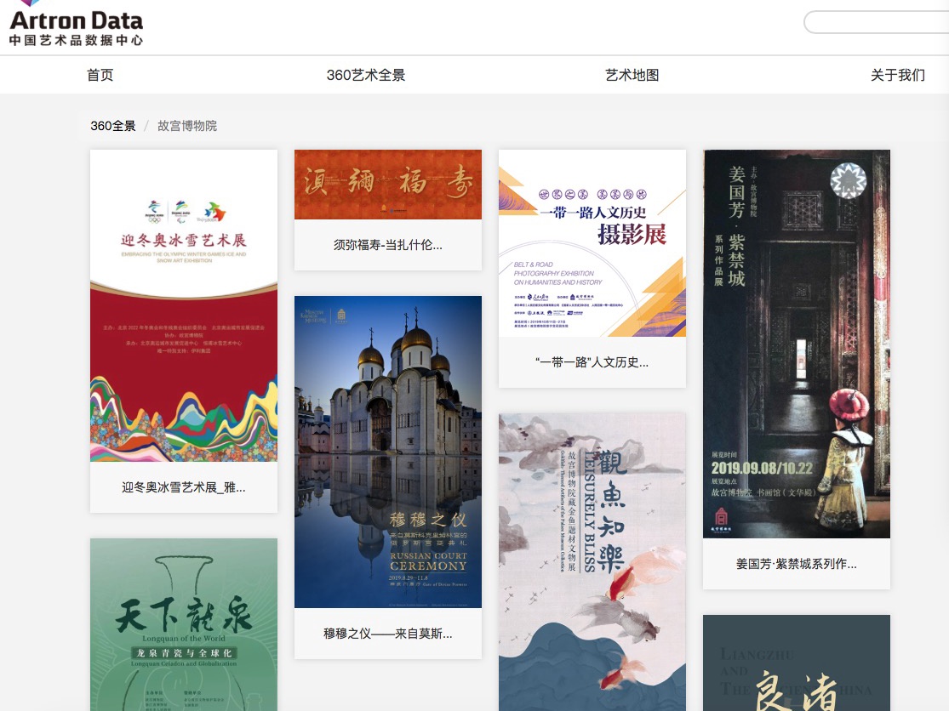This screenshot has width=949, height=711.
Task: Click the search input field
Action: pyautogui.click(x=877, y=22)
